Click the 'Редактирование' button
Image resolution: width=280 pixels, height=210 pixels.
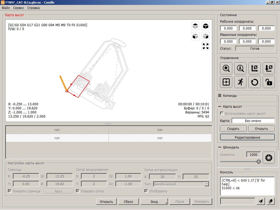pos(247,137)
